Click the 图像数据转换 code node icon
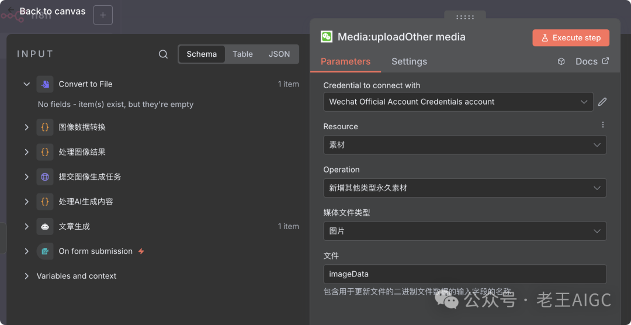The height and width of the screenshot is (325, 631). pos(45,127)
